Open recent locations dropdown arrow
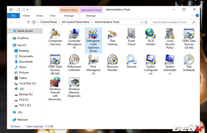This screenshot has height=133, width=207. tap(24, 22)
